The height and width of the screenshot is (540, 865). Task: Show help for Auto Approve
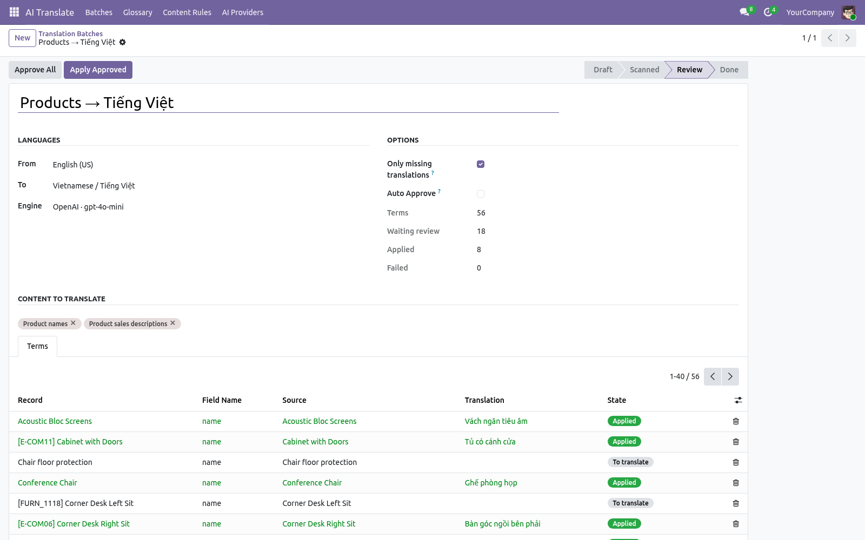[439, 191]
